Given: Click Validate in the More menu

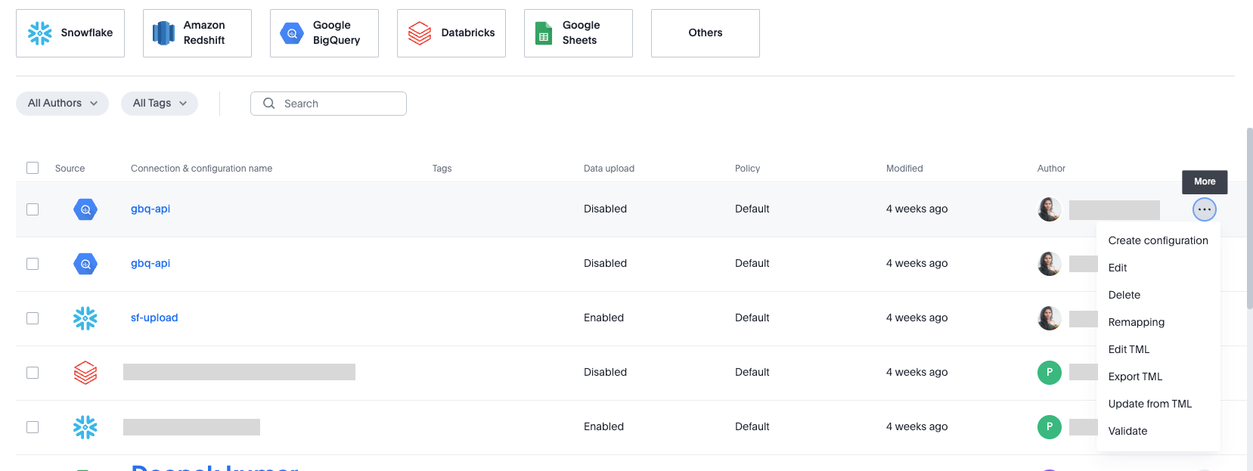Looking at the screenshot, I should 1127,431.
